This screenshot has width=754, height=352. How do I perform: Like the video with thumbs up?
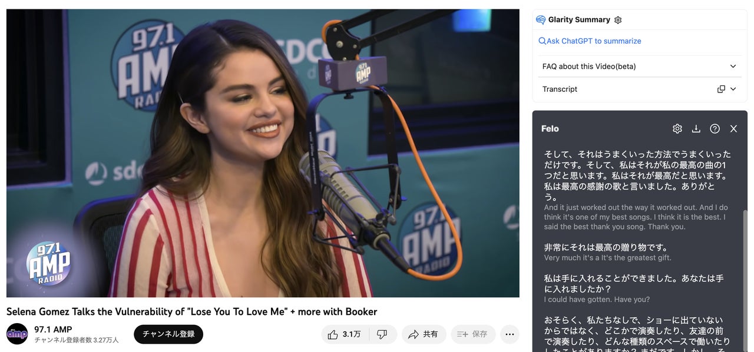[x=345, y=334]
